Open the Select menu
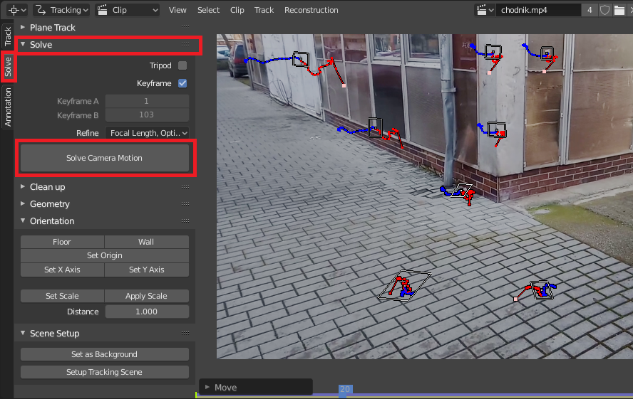The image size is (633, 399). click(208, 10)
